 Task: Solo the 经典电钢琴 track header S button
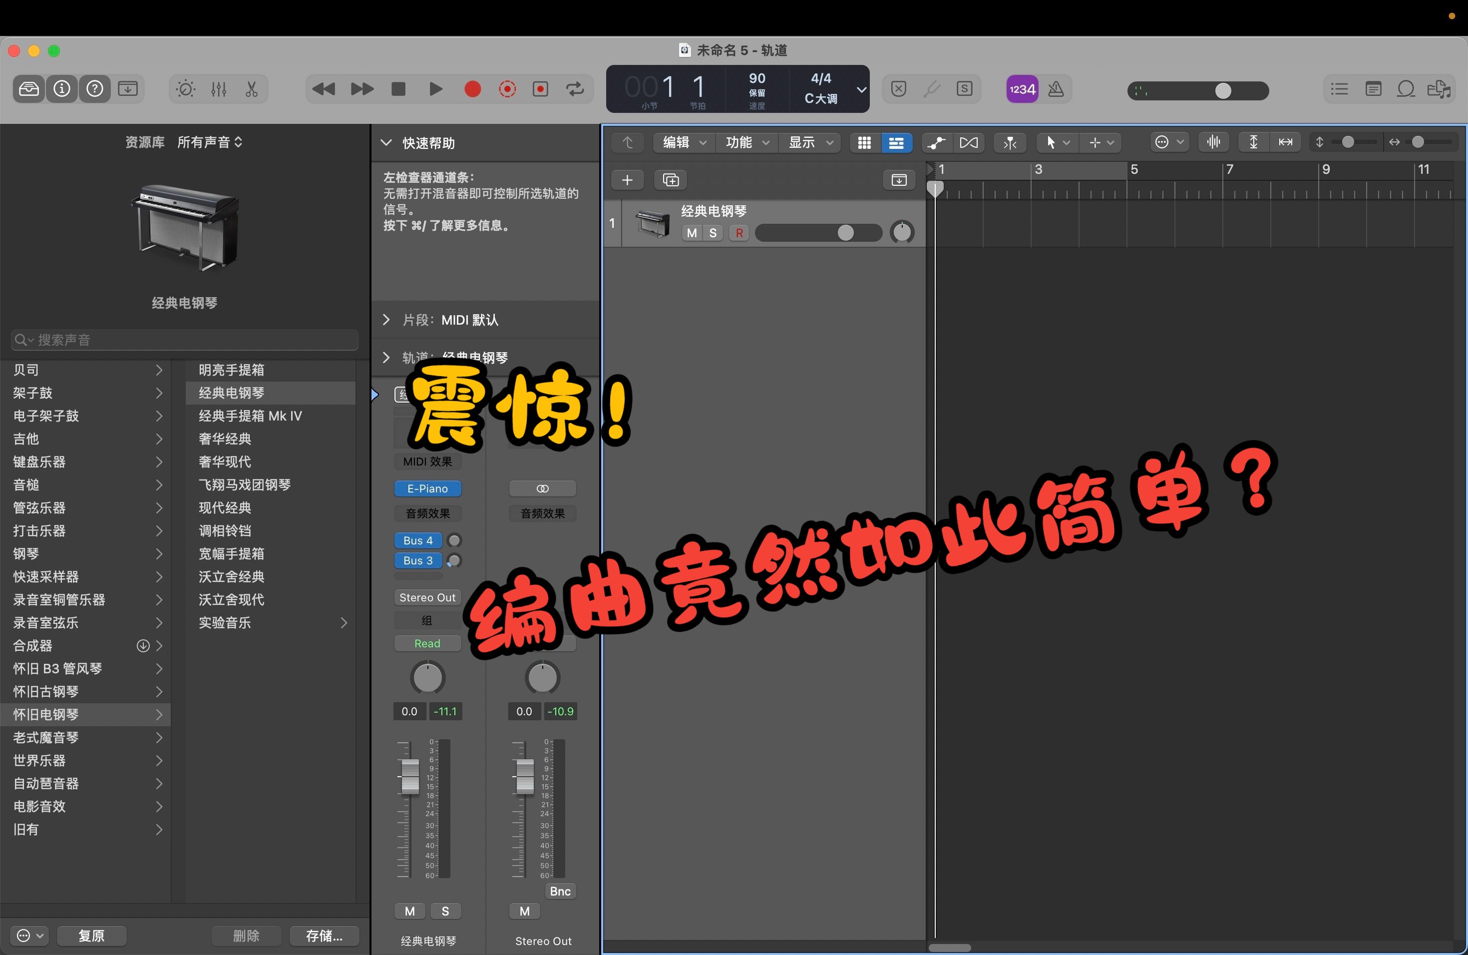713,233
